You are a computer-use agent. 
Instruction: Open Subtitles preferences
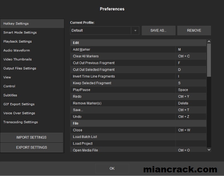tap(32, 95)
